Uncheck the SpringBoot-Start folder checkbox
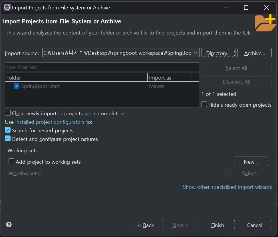The image size is (278, 237). (x=17, y=86)
